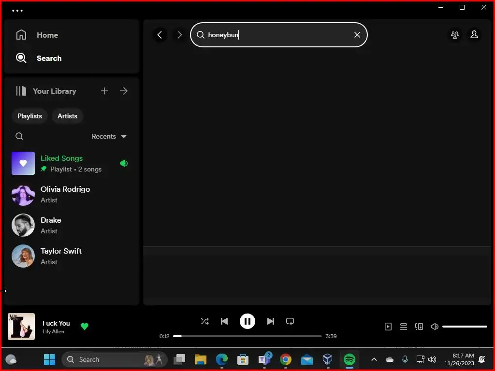The width and height of the screenshot is (495, 371).
Task: Open user profile menu
Action: click(474, 35)
